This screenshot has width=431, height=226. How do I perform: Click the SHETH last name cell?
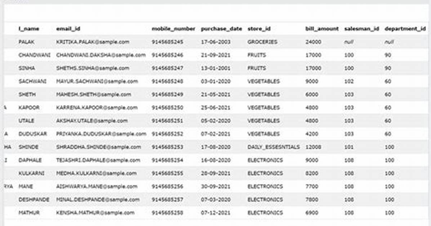(x=27, y=94)
